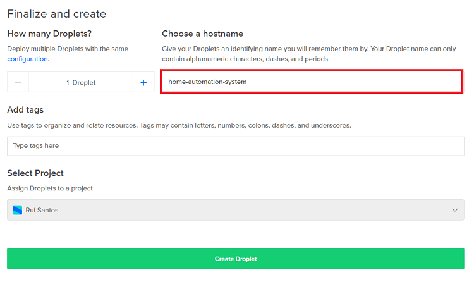Screen dimensions: 474x282
Task: Open the Rui Santos project dropdown
Action: [235, 210]
